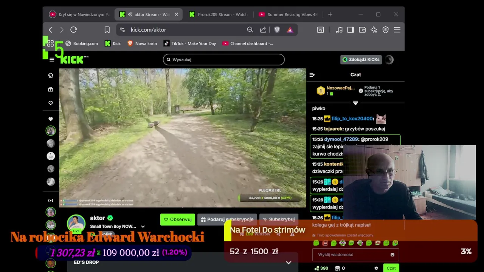Click the Podaruj subskrypcje gift button
Screen dimensions: 484x272
click(x=227, y=219)
